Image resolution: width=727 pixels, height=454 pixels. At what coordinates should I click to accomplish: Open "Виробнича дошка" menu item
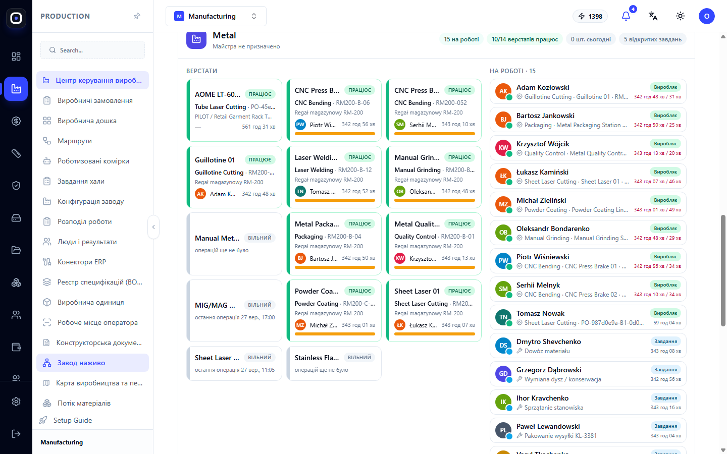[92, 121]
